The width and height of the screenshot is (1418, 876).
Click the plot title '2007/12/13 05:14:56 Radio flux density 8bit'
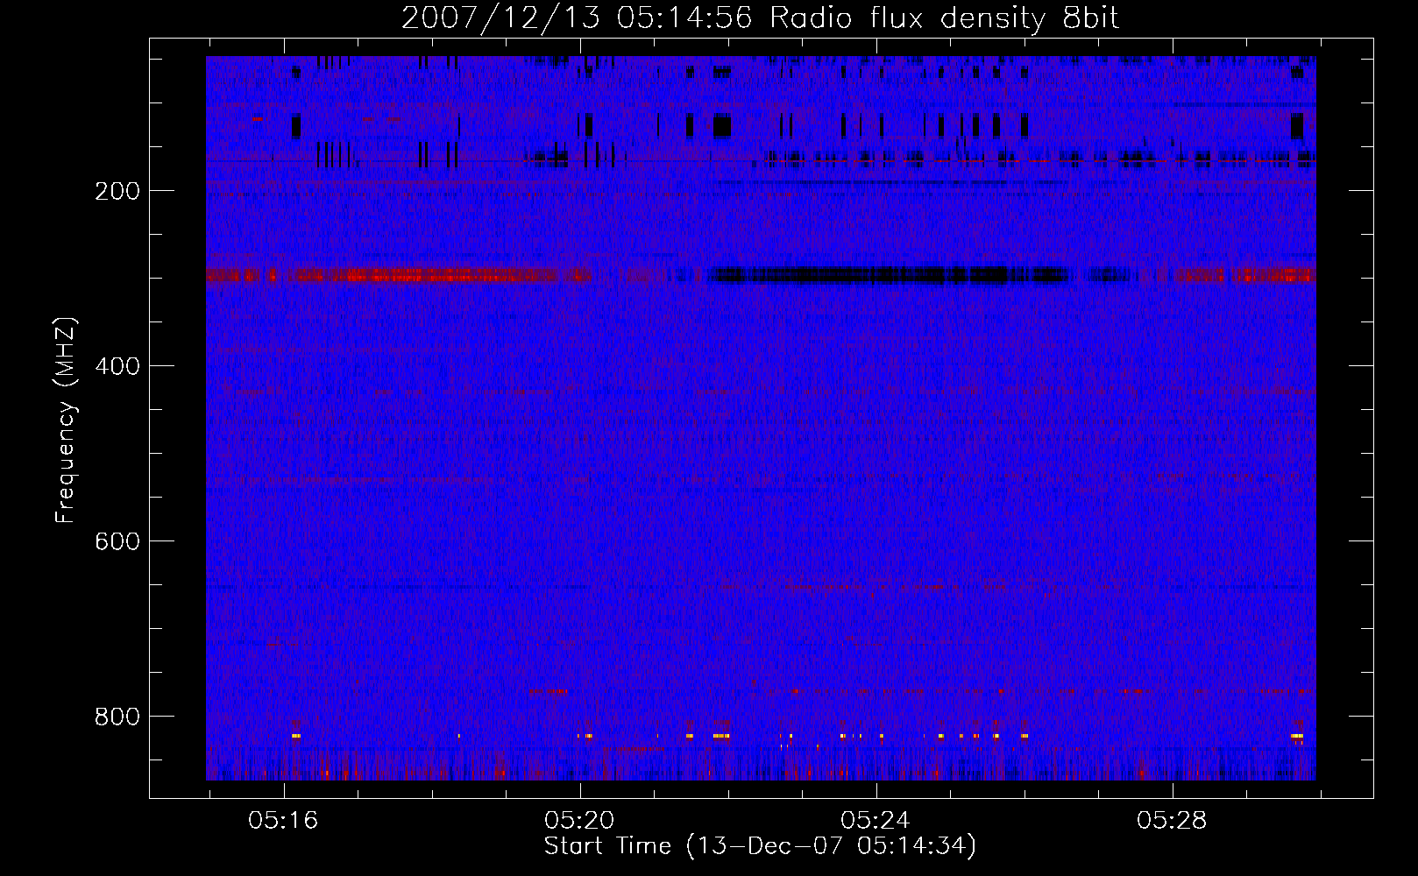pyautogui.click(x=760, y=18)
